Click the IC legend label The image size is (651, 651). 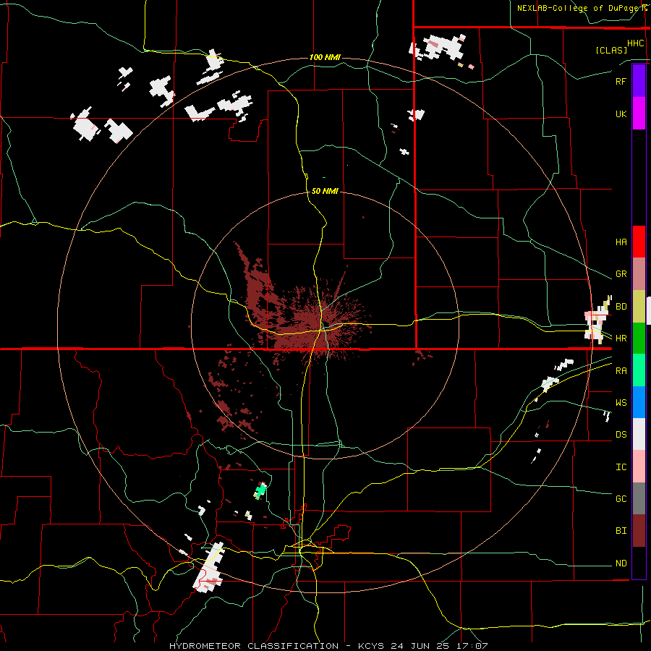tap(621, 467)
